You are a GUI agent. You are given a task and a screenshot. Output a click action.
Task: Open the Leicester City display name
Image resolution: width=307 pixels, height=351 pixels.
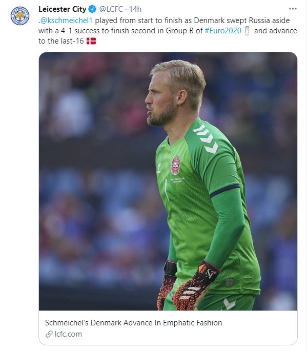(x=62, y=9)
